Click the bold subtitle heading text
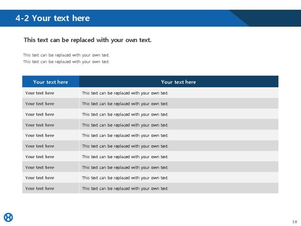Image resolution: width=301 pixels, height=226 pixels. tap(88, 40)
